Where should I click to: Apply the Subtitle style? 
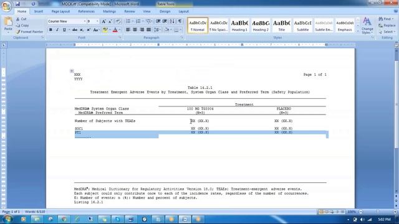click(302, 26)
